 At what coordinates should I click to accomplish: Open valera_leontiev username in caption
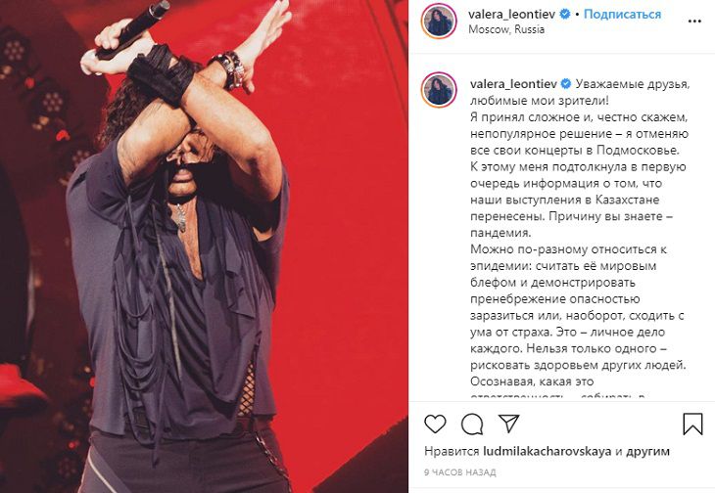[513, 84]
